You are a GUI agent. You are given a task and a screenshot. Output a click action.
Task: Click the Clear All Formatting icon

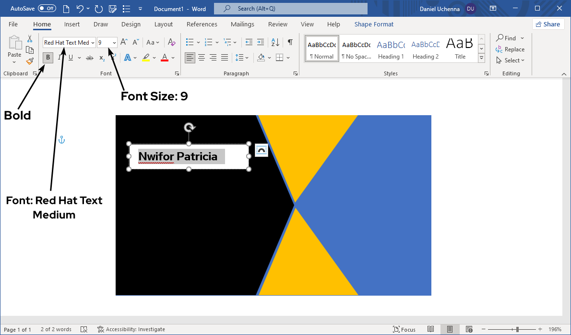point(172,42)
